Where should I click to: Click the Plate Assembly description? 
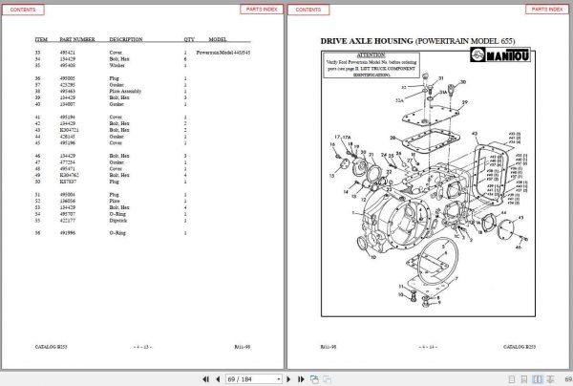pyautogui.click(x=125, y=91)
